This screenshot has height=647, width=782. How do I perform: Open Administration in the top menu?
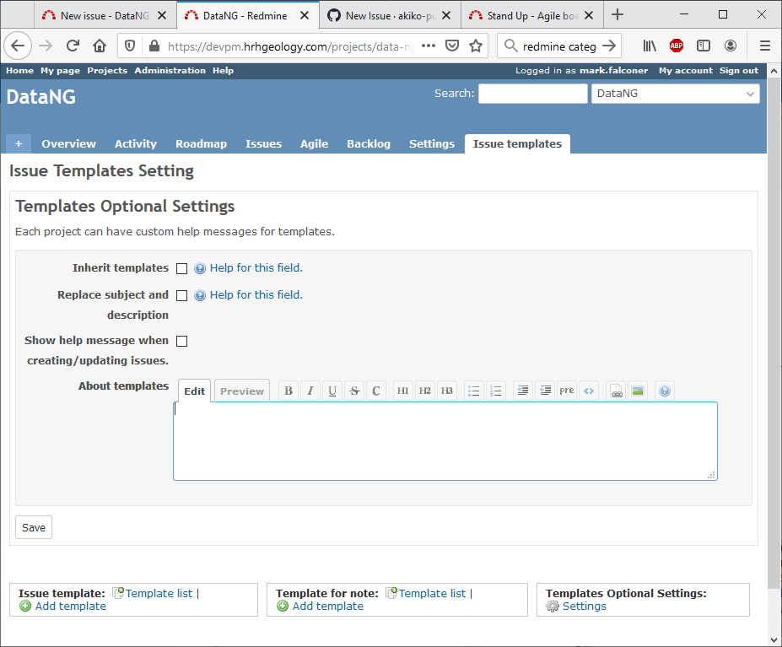point(170,70)
